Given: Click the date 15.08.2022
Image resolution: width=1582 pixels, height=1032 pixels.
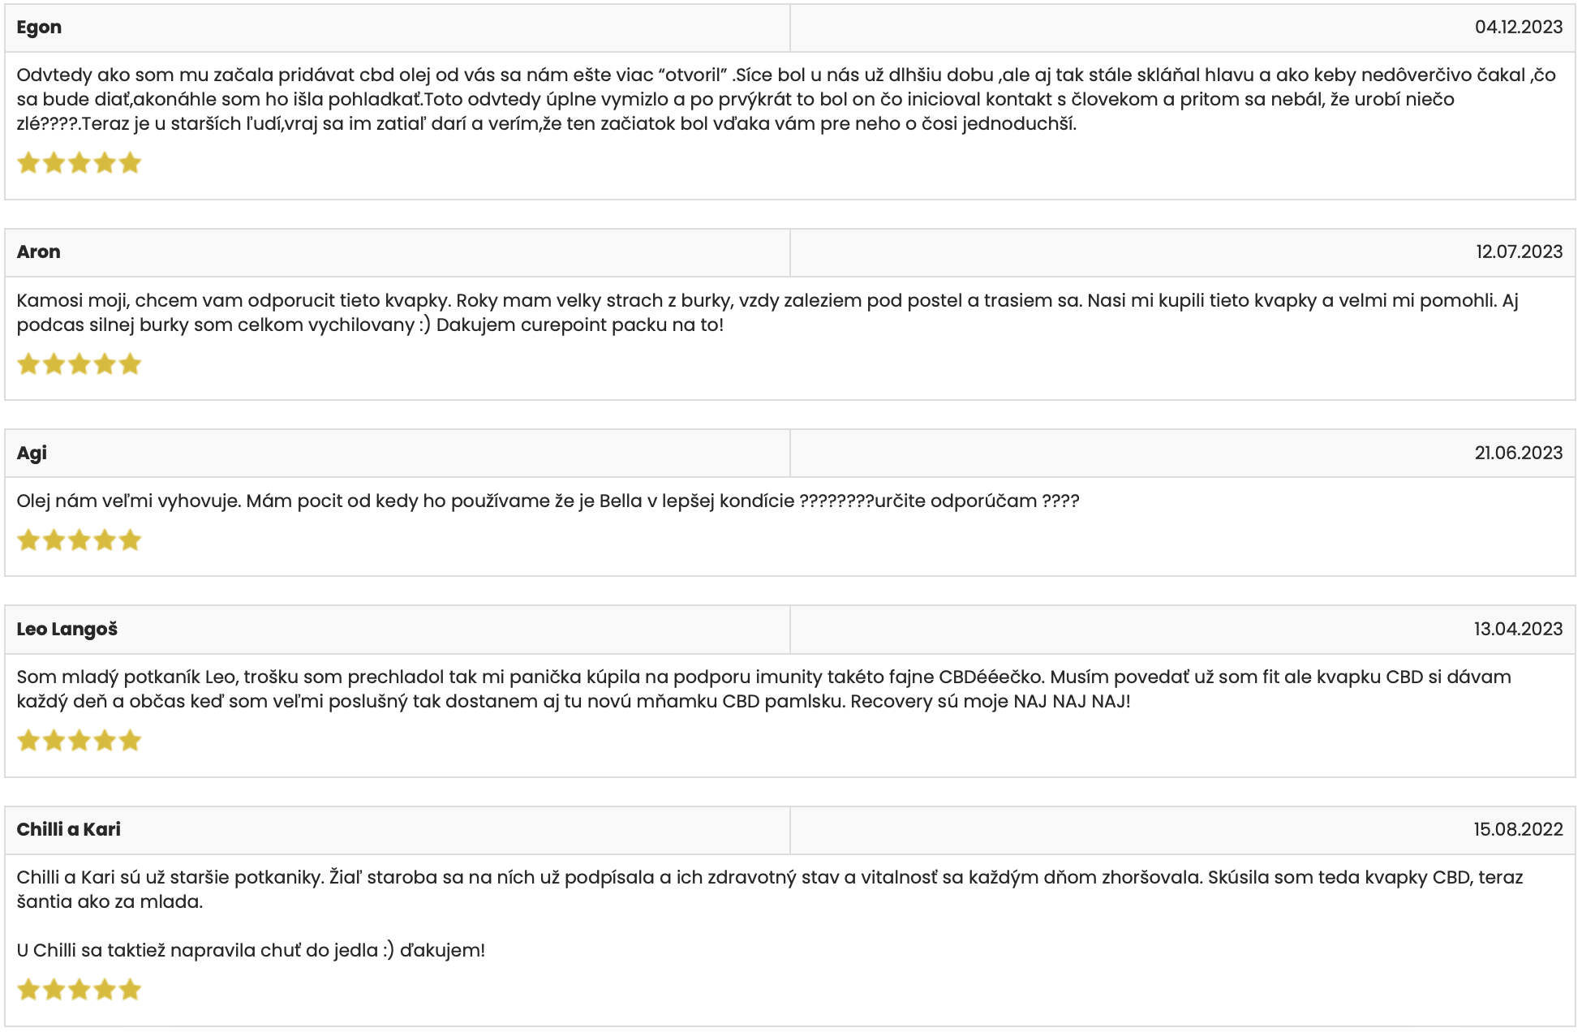Looking at the screenshot, I should [1519, 829].
